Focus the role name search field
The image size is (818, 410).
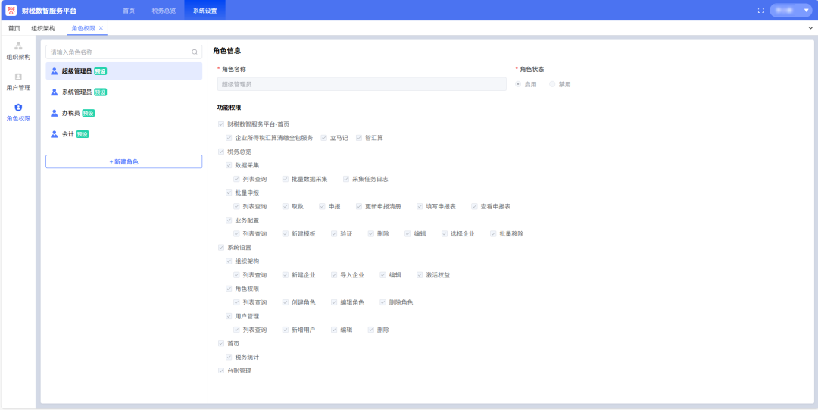tap(123, 52)
